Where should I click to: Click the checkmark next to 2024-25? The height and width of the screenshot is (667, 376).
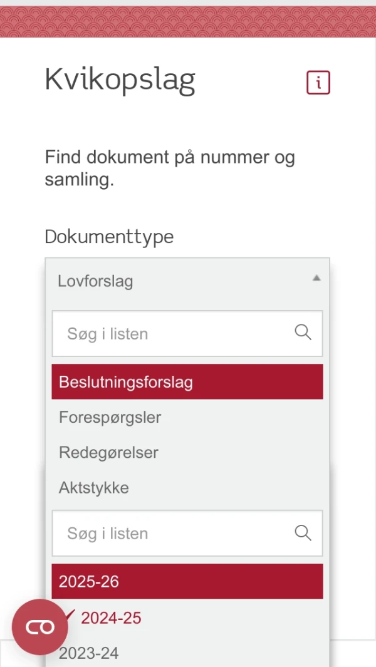[70, 616]
